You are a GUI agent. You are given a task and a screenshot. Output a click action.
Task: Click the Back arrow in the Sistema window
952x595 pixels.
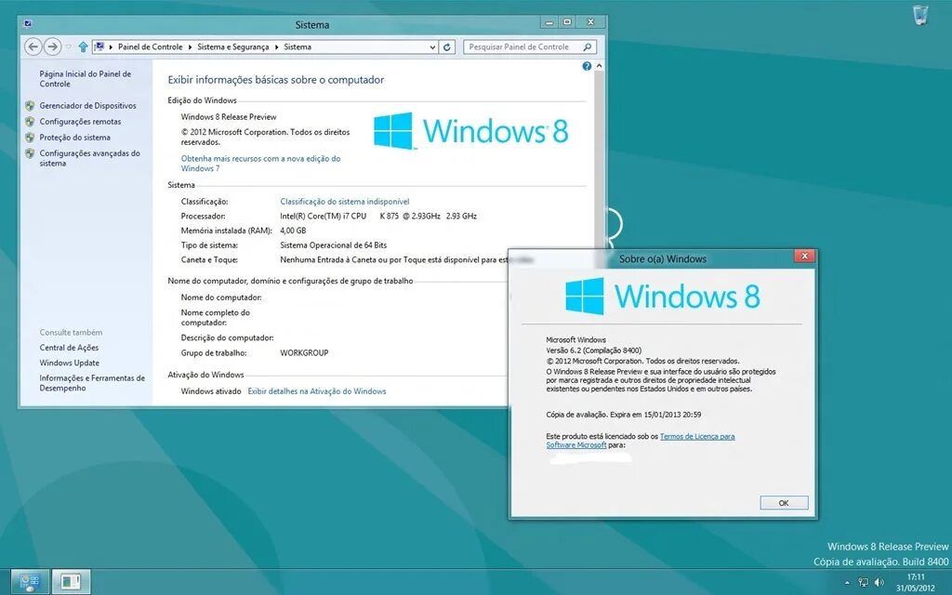click(x=33, y=46)
